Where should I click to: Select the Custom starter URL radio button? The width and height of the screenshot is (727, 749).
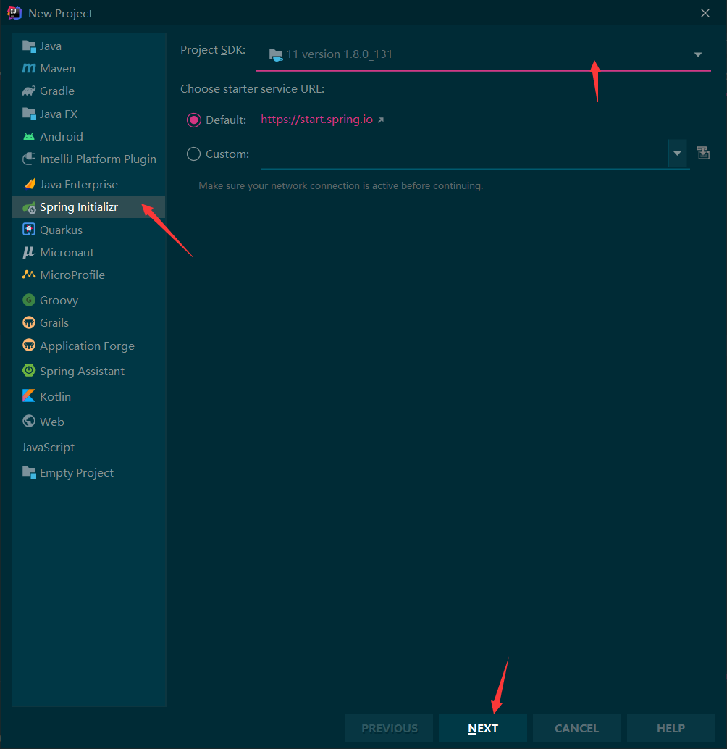[x=194, y=154]
